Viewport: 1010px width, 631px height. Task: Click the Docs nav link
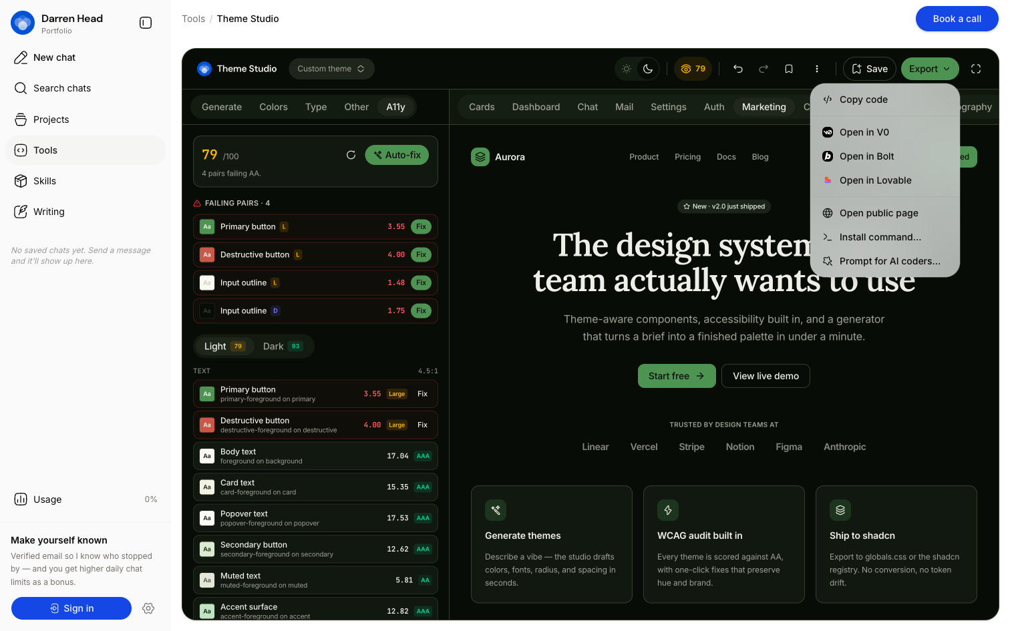click(726, 157)
